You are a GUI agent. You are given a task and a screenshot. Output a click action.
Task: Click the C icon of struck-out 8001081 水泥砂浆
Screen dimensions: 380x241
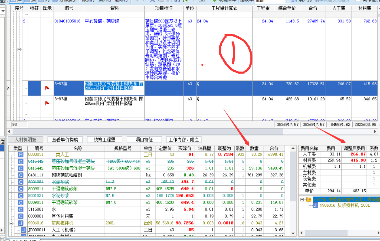click(21, 182)
